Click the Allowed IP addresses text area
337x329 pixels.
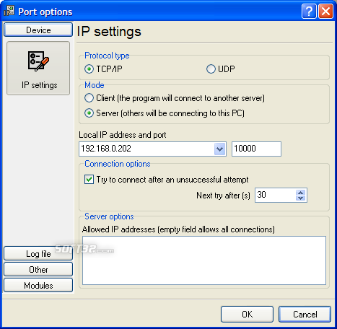204,260
